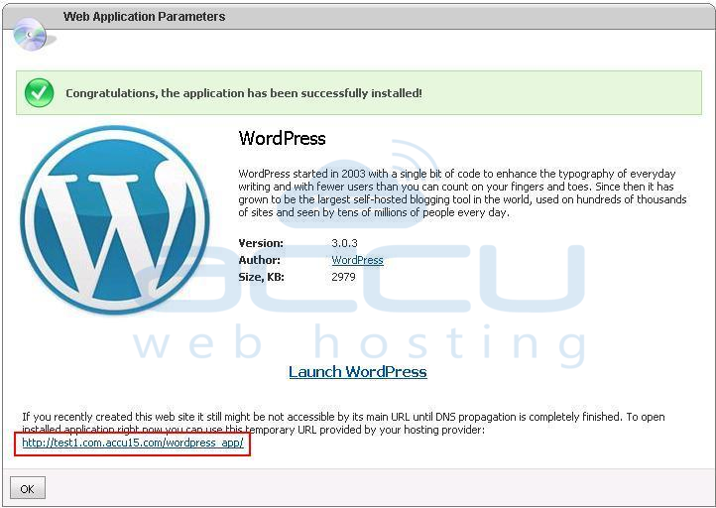This screenshot has width=716, height=508.
Task: Select the size value 2979
Action: tap(343, 277)
